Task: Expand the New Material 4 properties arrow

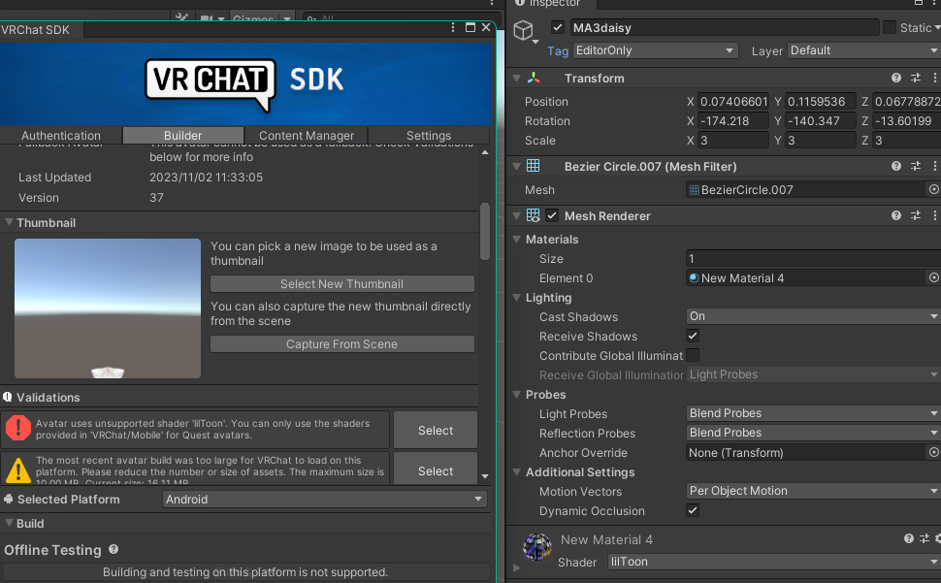Action: [x=516, y=567]
